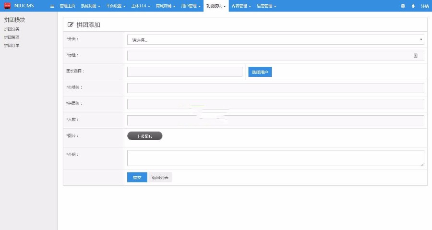Click the 拼团添加 panel title

pyautogui.click(x=88, y=25)
